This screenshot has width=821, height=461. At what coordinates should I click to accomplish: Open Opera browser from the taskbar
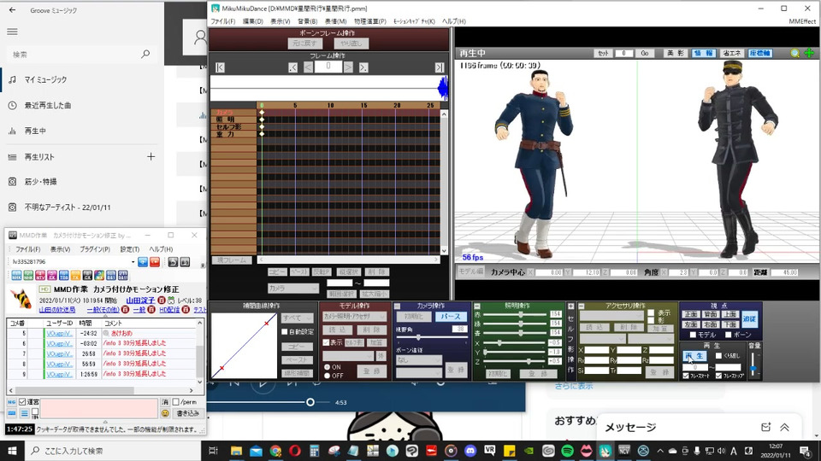tap(295, 451)
